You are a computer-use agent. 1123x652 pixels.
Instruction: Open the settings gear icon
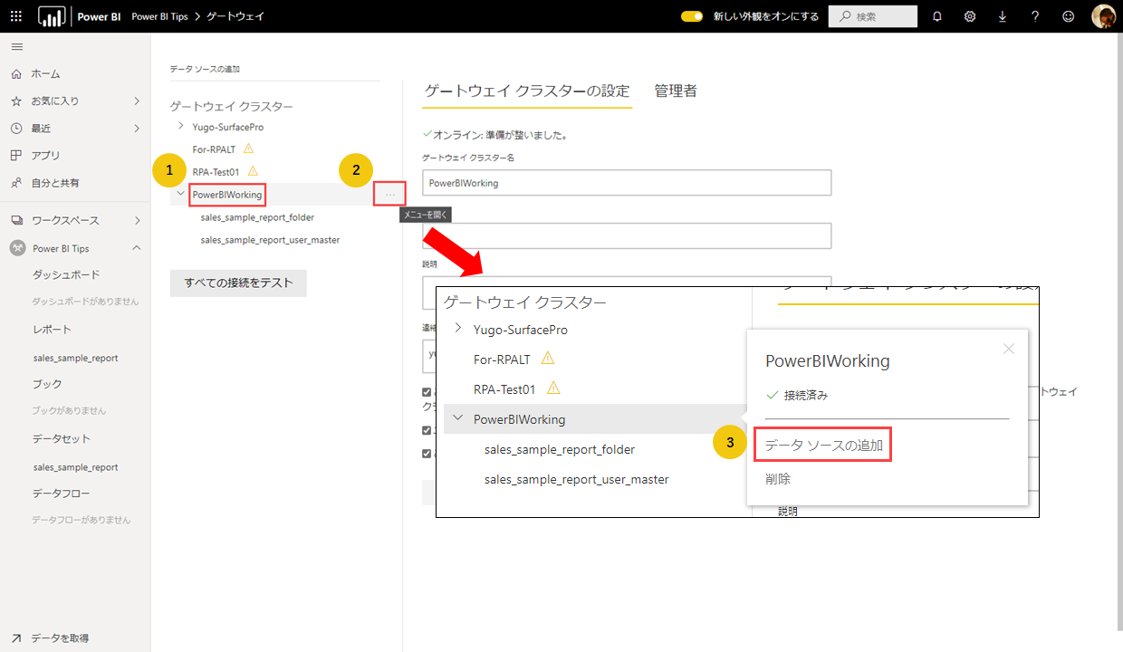pyautogui.click(x=970, y=16)
